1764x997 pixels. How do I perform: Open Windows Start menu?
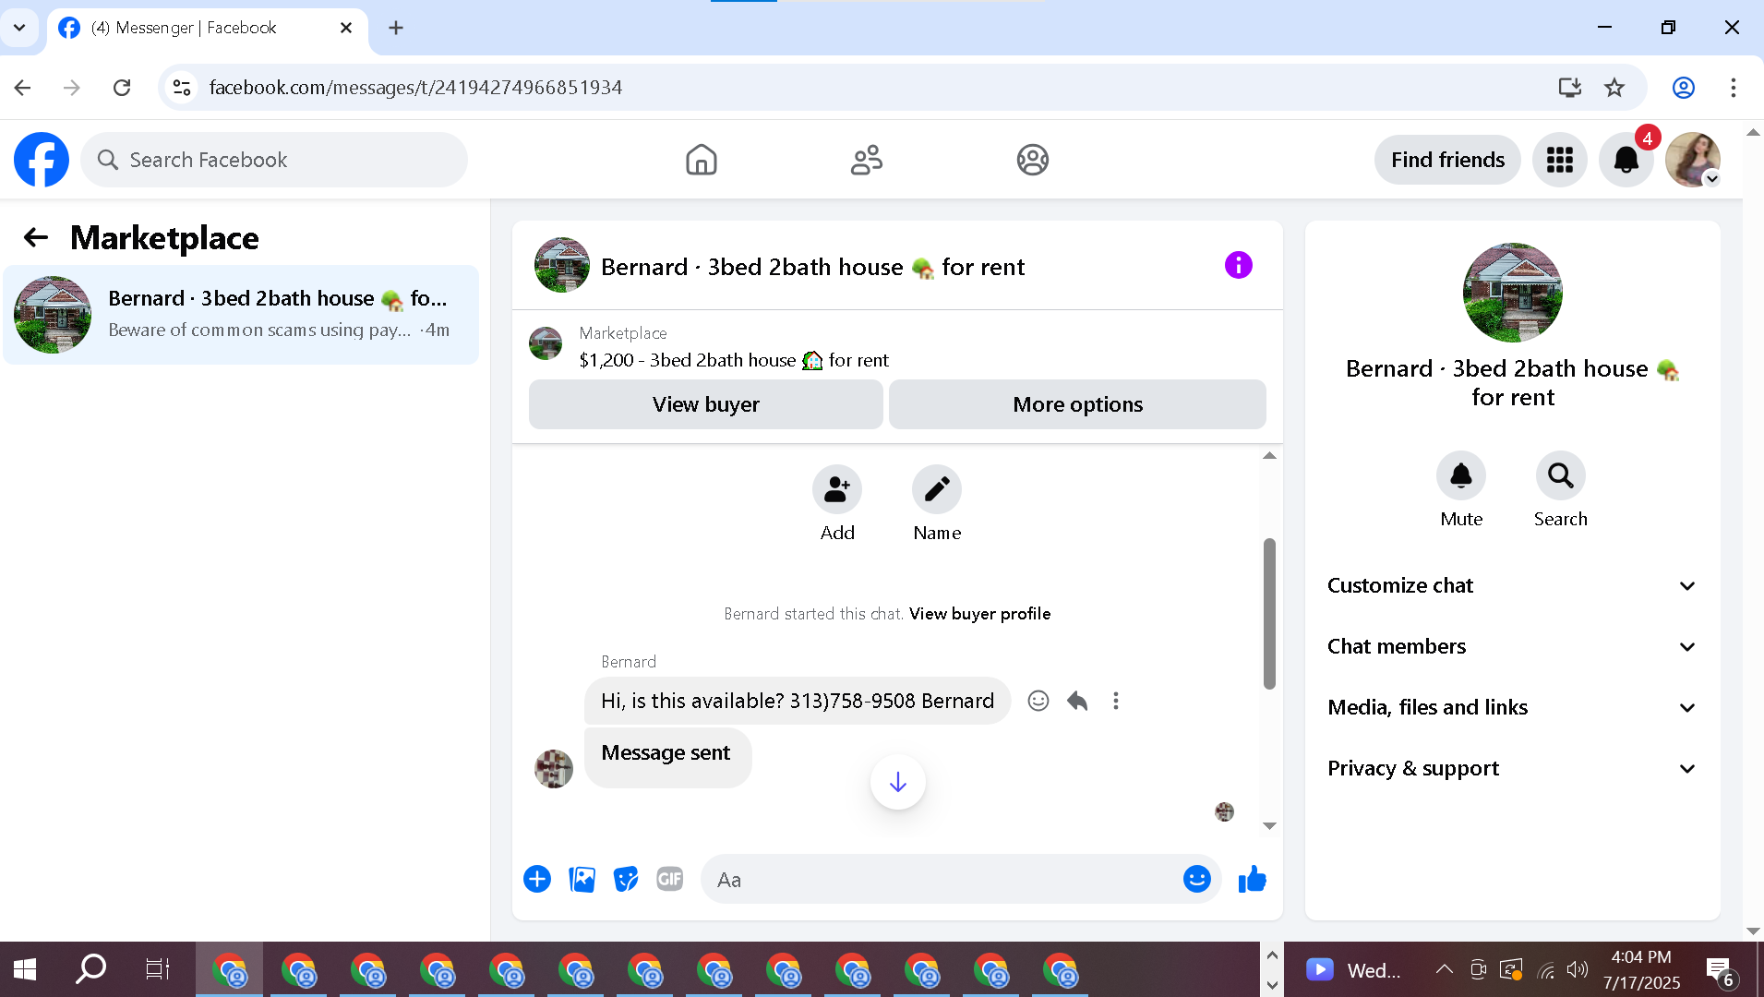(x=25, y=969)
